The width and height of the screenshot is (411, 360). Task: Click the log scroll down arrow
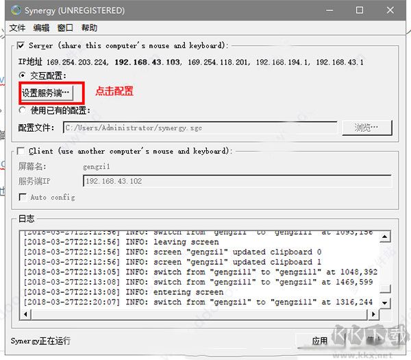point(385,303)
